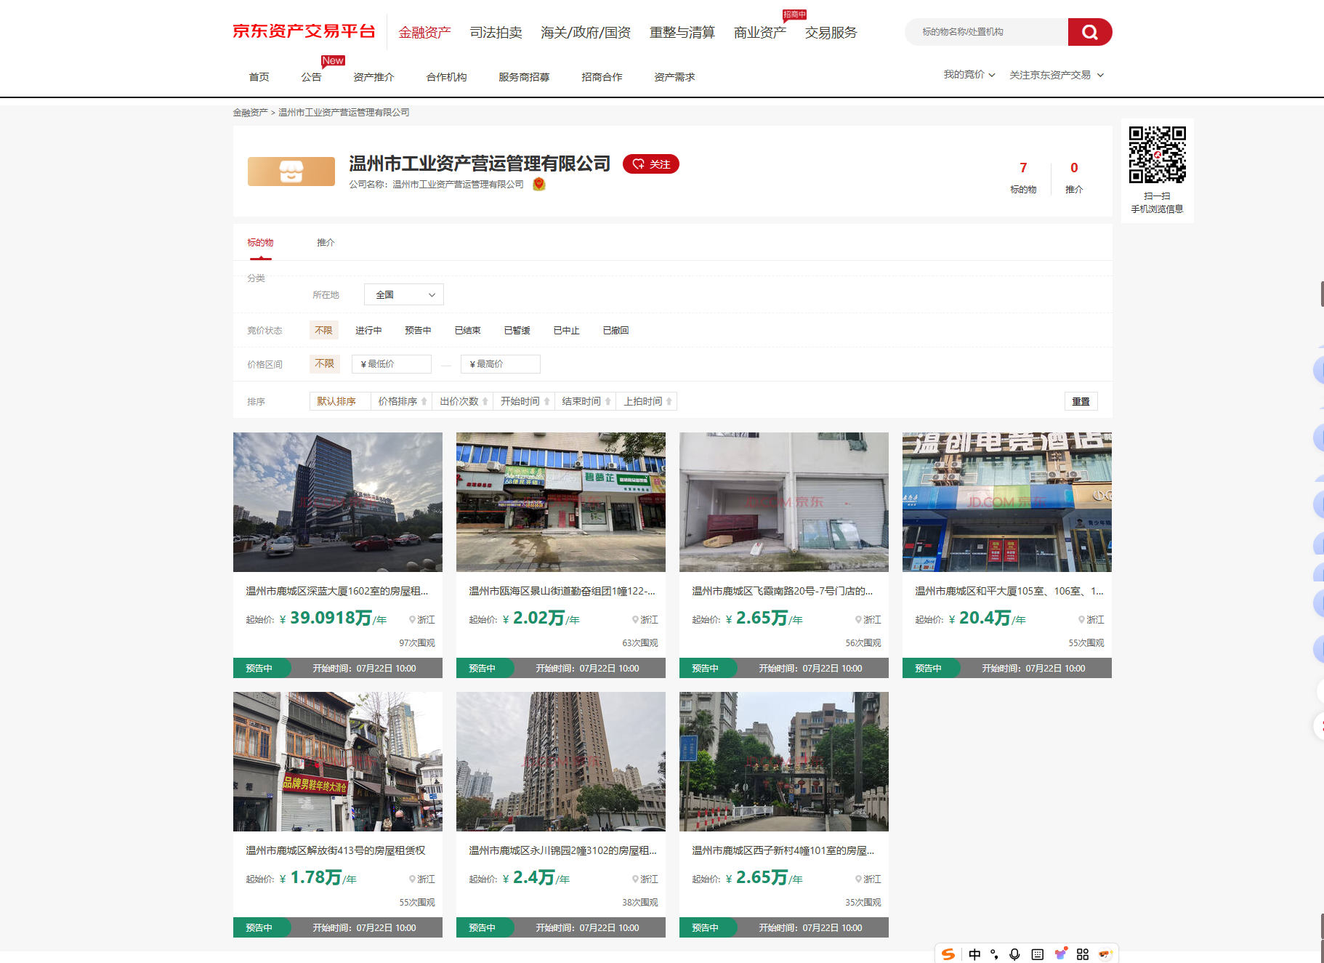This screenshot has height=963, width=1324.
Task: Click the IME mascot assistant icon
Action: coord(1105,954)
